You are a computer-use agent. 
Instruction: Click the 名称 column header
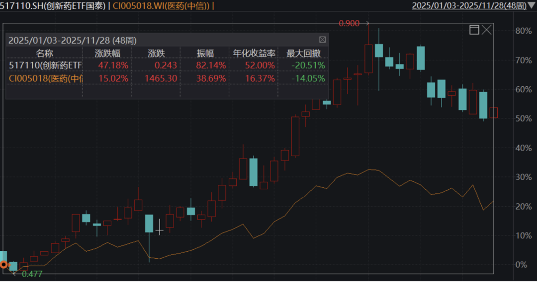(45, 53)
